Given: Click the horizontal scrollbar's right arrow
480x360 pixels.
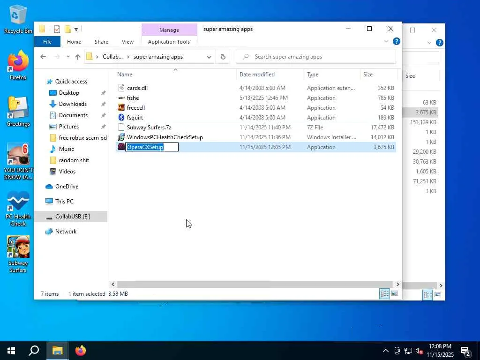Looking at the screenshot, I should 397,284.
